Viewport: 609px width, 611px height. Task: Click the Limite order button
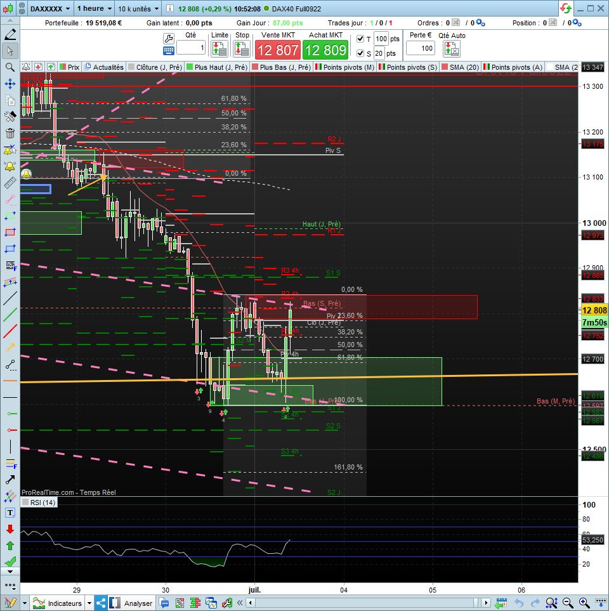pyautogui.click(x=219, y=49)
